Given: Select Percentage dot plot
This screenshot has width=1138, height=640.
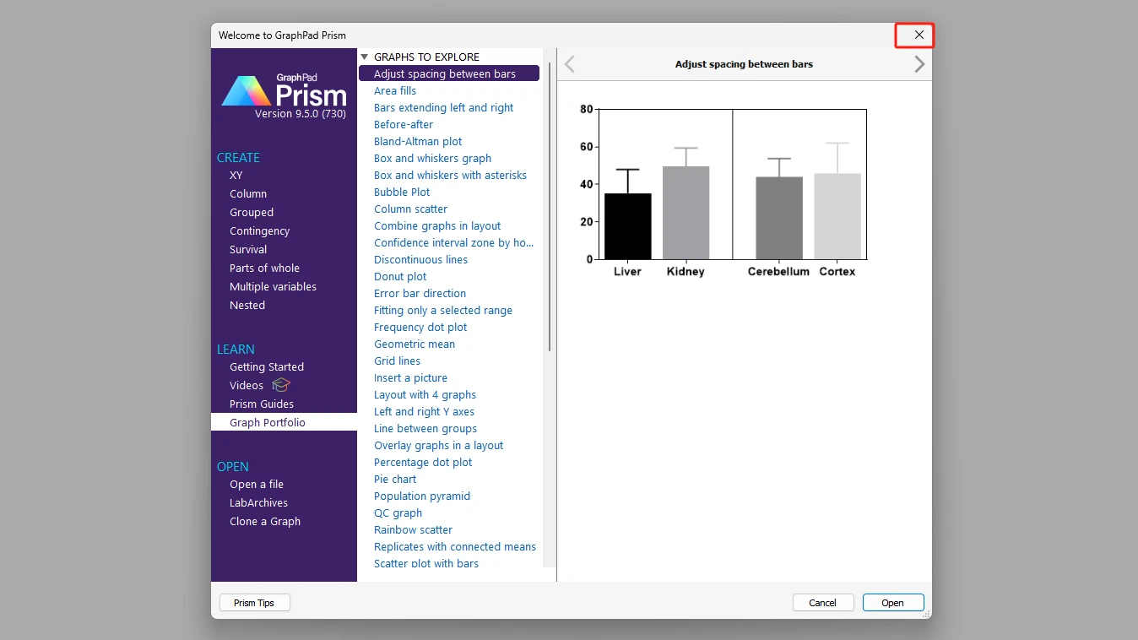Looking at the screenshot, I should [x=423, y=462].
